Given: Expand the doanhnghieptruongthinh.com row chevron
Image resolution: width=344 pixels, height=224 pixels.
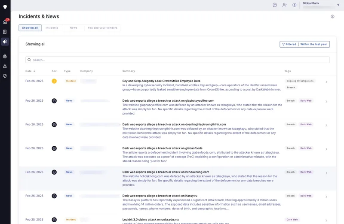Looking at the screenshot, I should tap(326, 125).
